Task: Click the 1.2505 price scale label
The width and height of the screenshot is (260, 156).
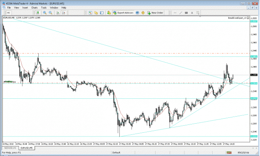Action: [x=254, y=26]
